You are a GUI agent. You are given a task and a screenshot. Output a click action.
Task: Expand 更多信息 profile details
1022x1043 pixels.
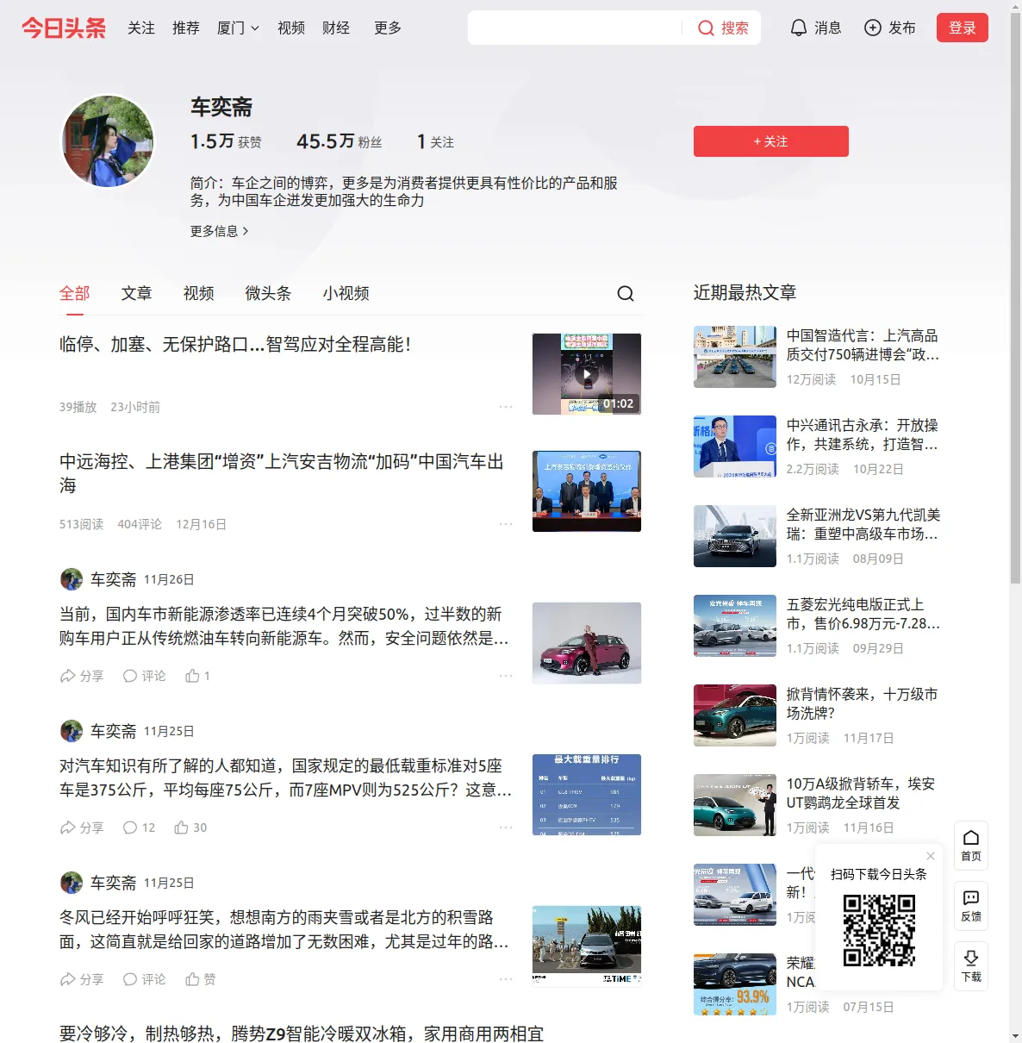220,231
